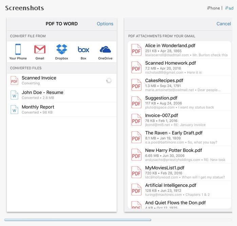
Task: Open the Scanned Invoice file name
Action: click(39, 78)
